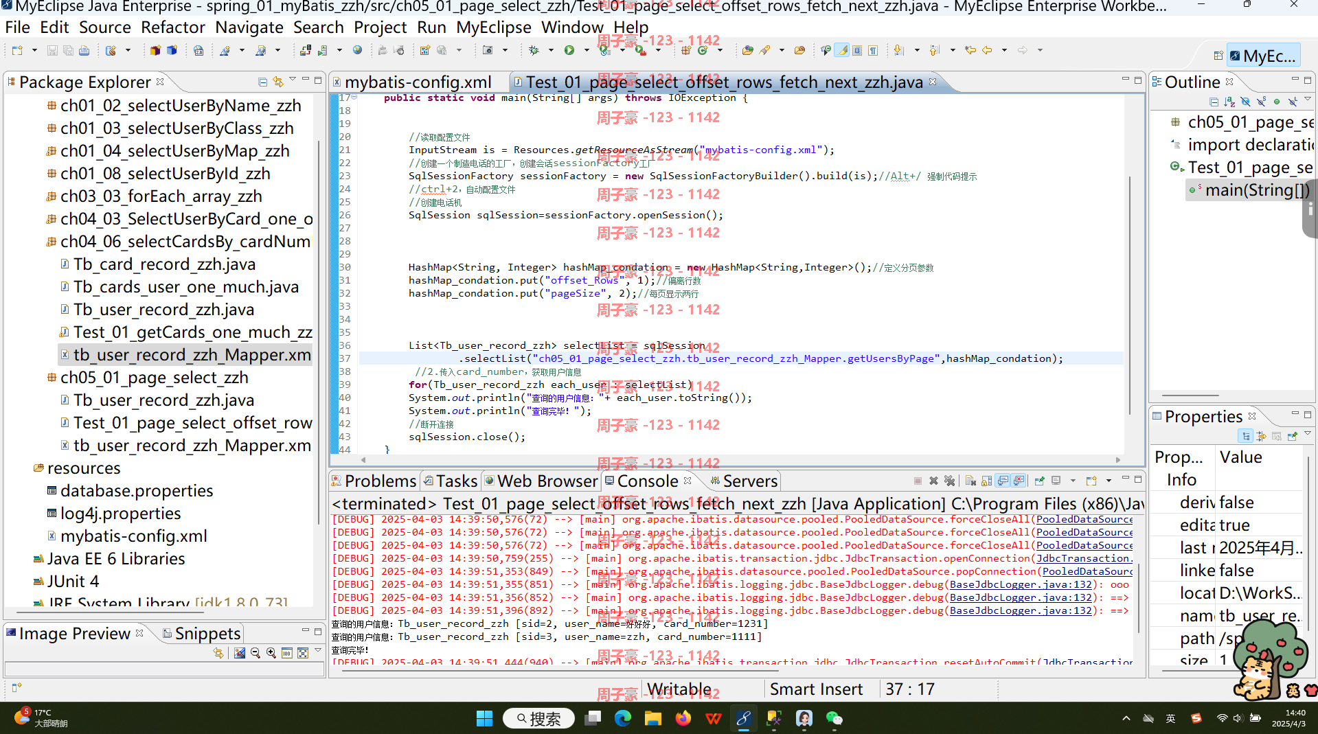Image resolution: width=1318 pixels, height=734 pixels.
Task: Switch to Snippets tab
Action: [202, 633]
